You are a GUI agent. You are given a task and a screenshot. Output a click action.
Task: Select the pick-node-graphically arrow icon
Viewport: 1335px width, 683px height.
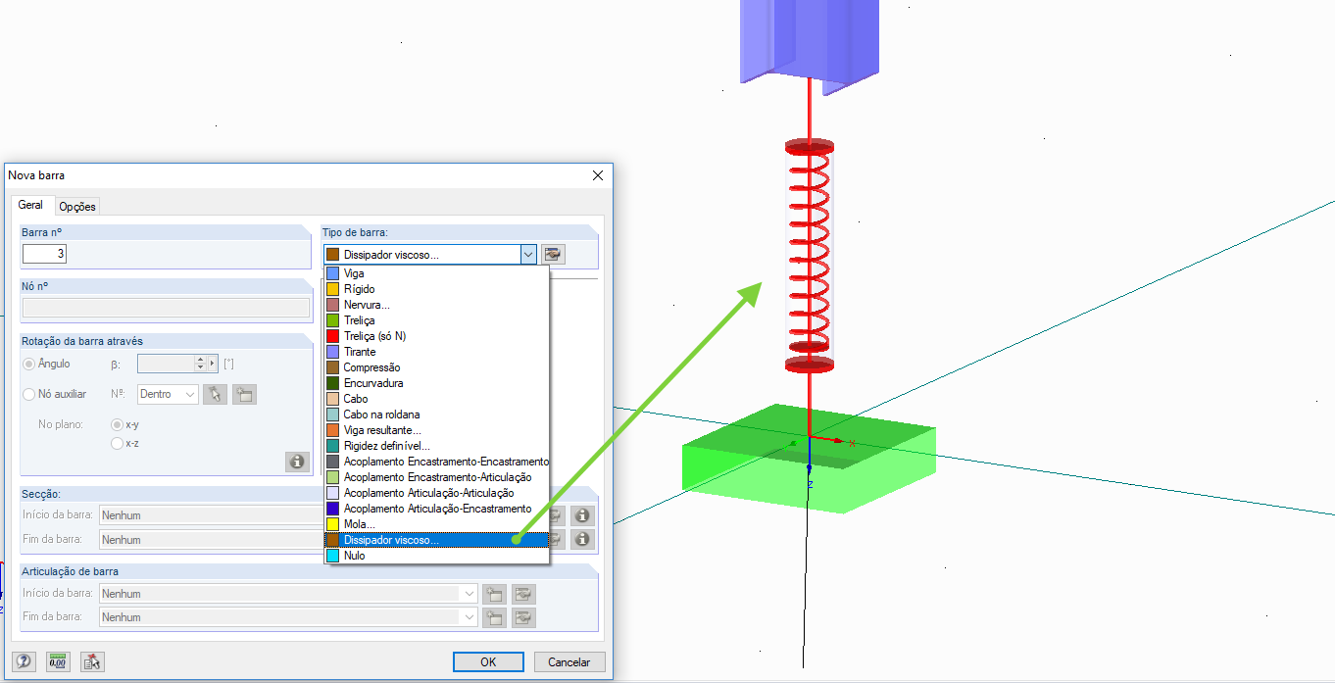tap(215, 394)
